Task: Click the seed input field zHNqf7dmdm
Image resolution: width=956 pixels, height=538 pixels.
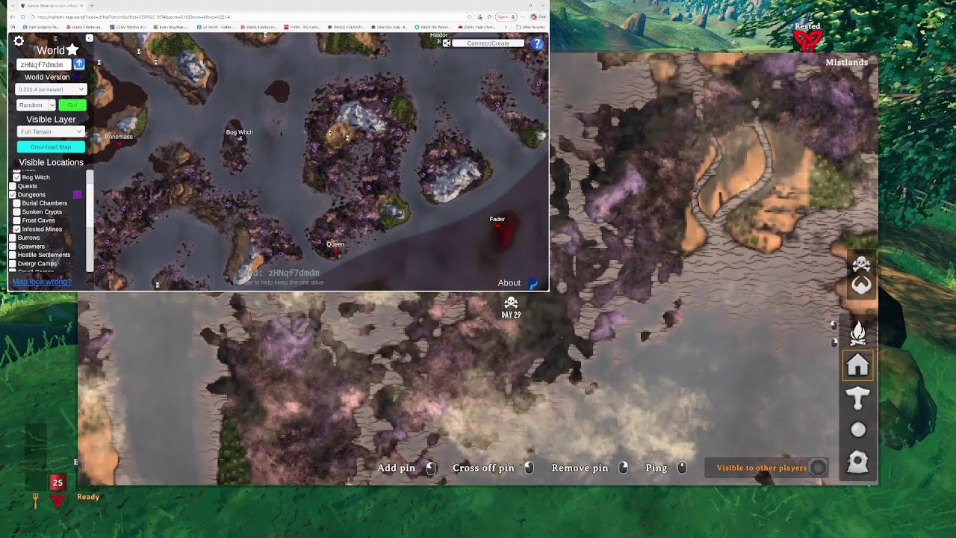Action: [x=44, y=65]
